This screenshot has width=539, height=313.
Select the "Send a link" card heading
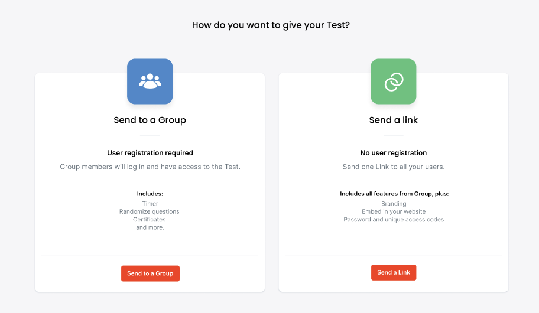(x=393, y=120)
